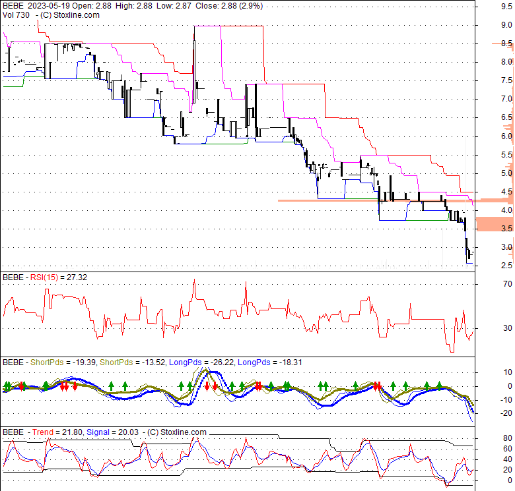Image resolution: width=515 pixels, height=491 pixels.
Task: Click the 'ShortPds = -13.52' label
Action: (x=132, y=362)
